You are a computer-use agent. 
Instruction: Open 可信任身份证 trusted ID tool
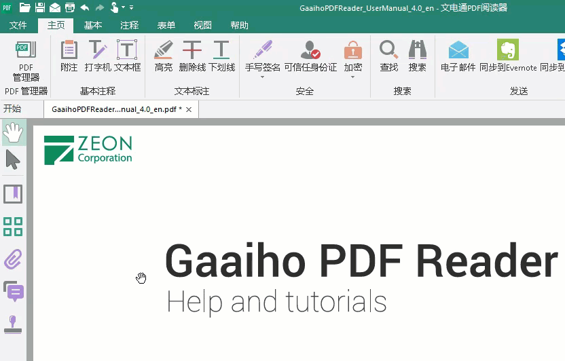tap(310, 56)
